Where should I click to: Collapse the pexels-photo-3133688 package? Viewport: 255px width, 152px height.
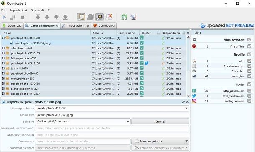pos(3,38)
